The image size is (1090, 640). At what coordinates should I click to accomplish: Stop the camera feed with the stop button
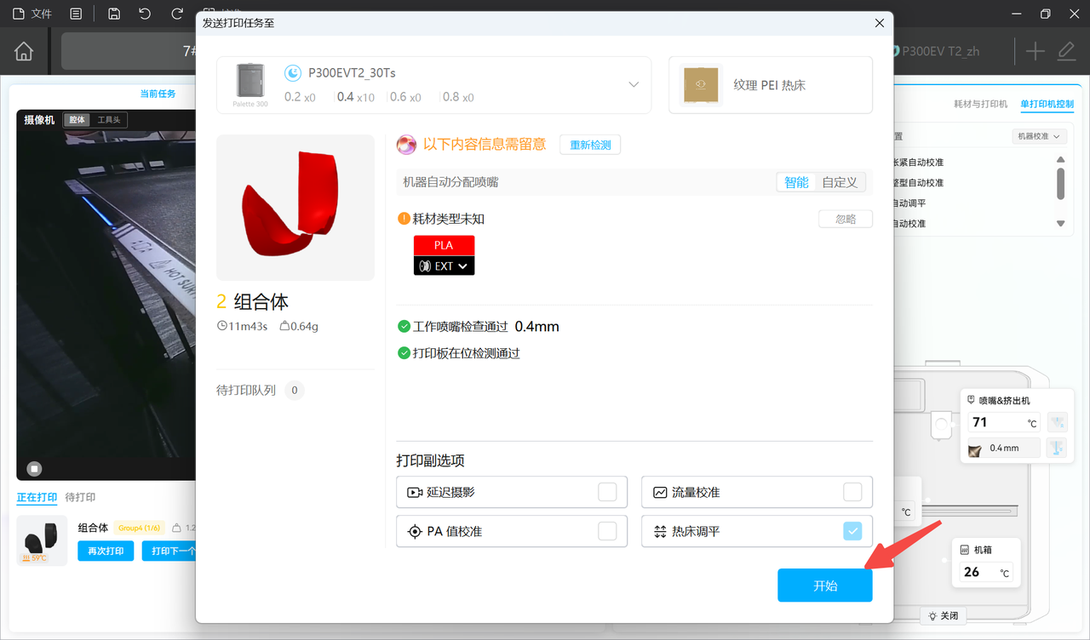tap(34, 468)
